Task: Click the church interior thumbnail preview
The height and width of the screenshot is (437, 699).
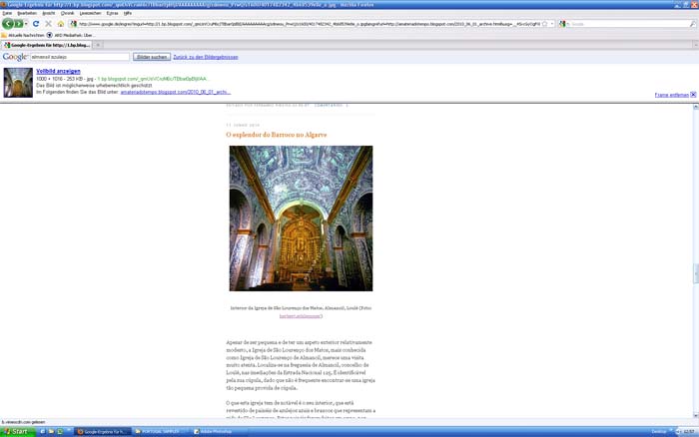Action: [18, 82]
